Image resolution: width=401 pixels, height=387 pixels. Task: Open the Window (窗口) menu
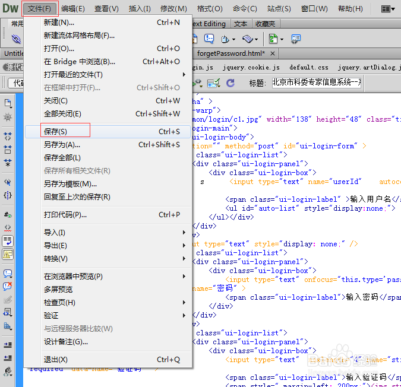[x=314, y=9]
